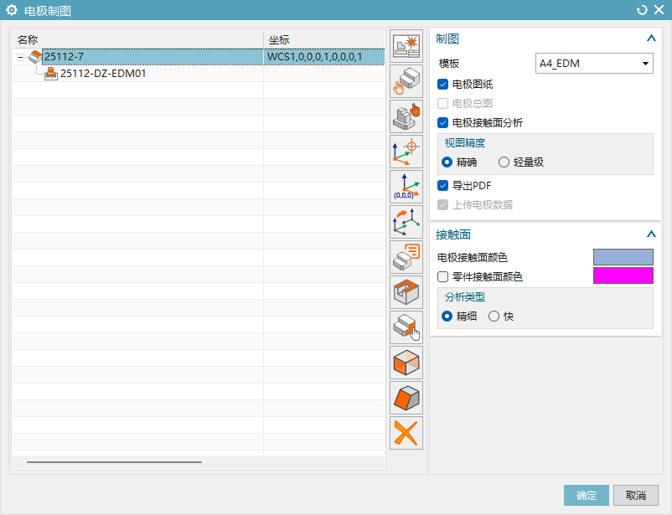Image resolution: width=672 pixels, height=515 pixels.
Task: Collapse the 制图 section
Action: point(650,39)
